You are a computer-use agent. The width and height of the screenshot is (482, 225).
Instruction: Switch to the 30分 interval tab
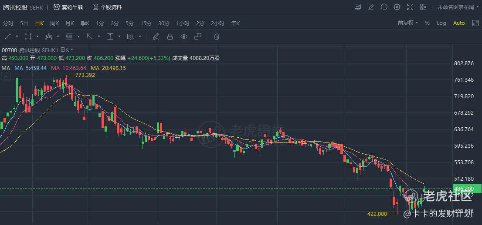click(164, 23)
